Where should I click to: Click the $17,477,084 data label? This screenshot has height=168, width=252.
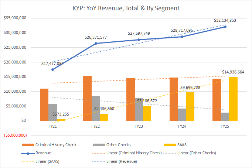click(53, 63)
